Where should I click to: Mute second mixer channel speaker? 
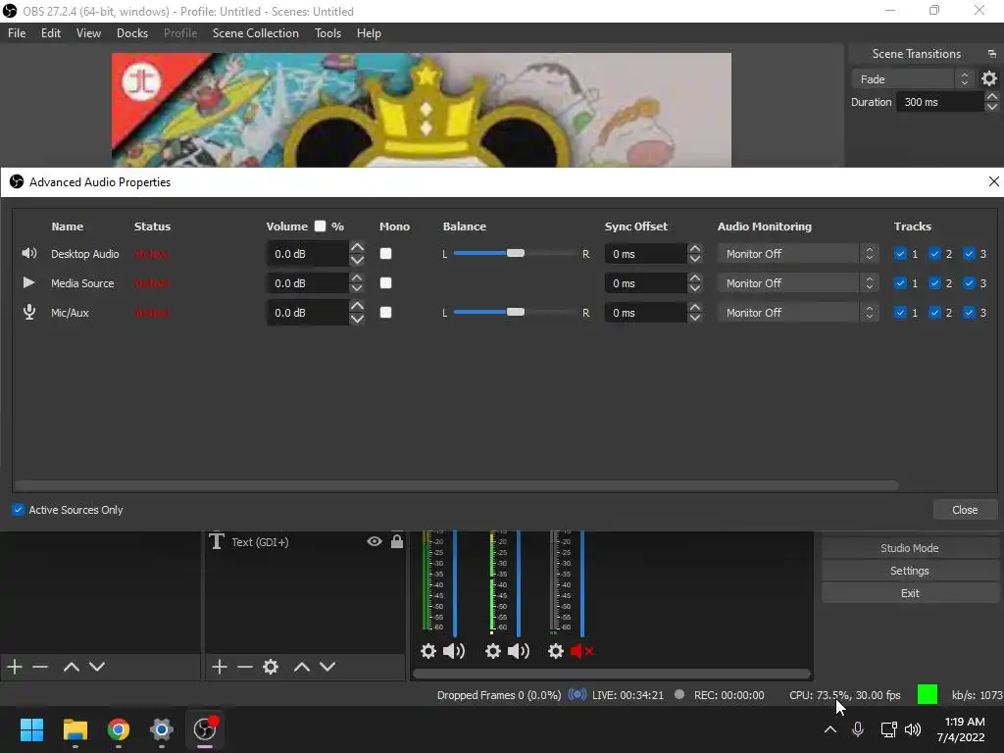(518, 651)
